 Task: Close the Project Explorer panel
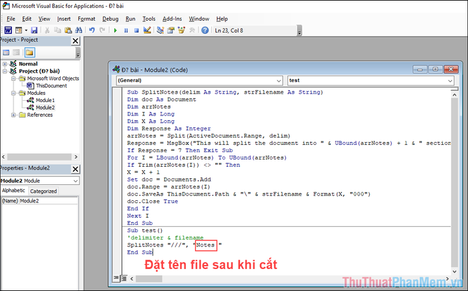(x=76, y=41)
